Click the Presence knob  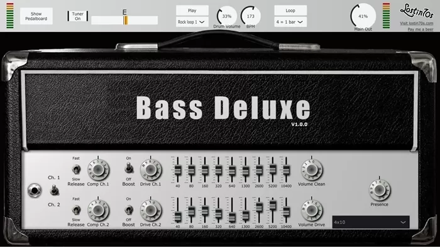click(x=380, y=190)
